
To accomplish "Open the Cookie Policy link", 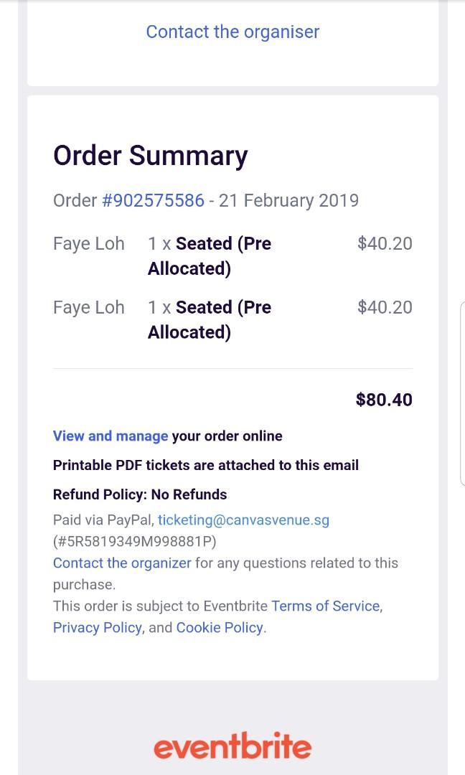I will tap(220, 628).
